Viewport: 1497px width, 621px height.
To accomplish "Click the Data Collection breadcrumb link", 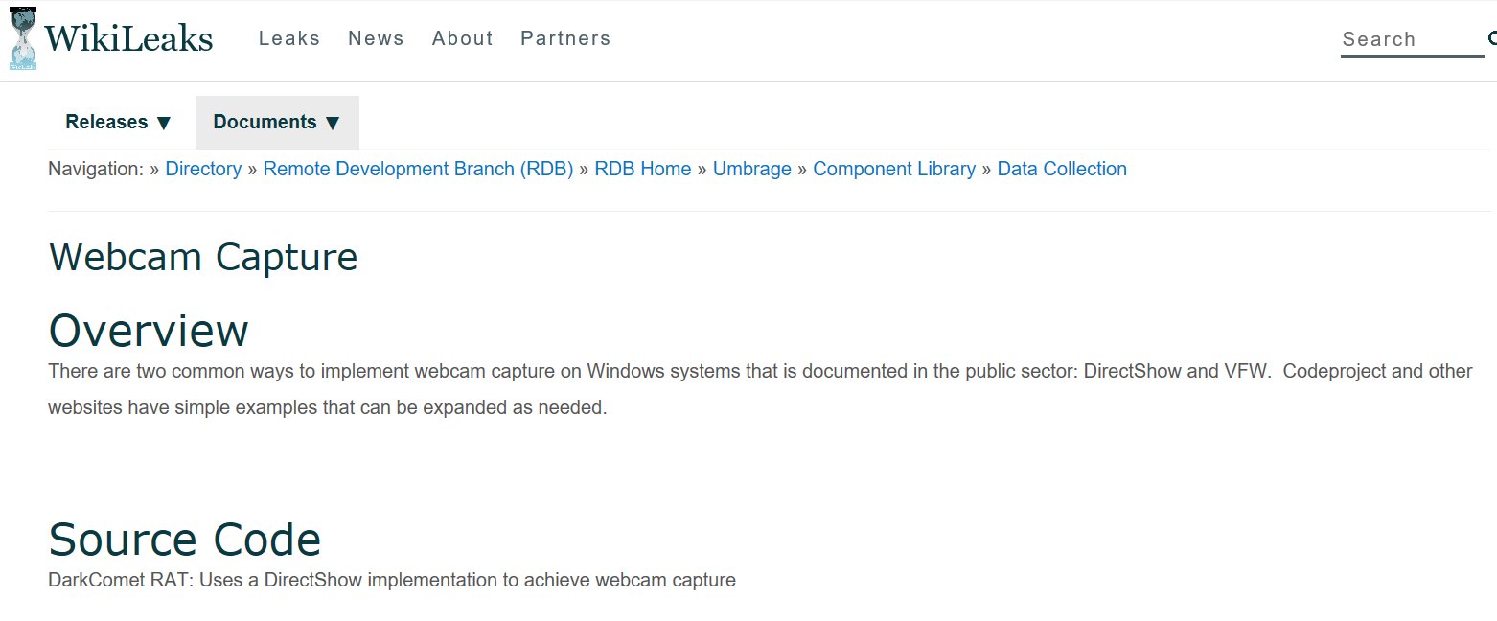I will [x=1062, y=170].
